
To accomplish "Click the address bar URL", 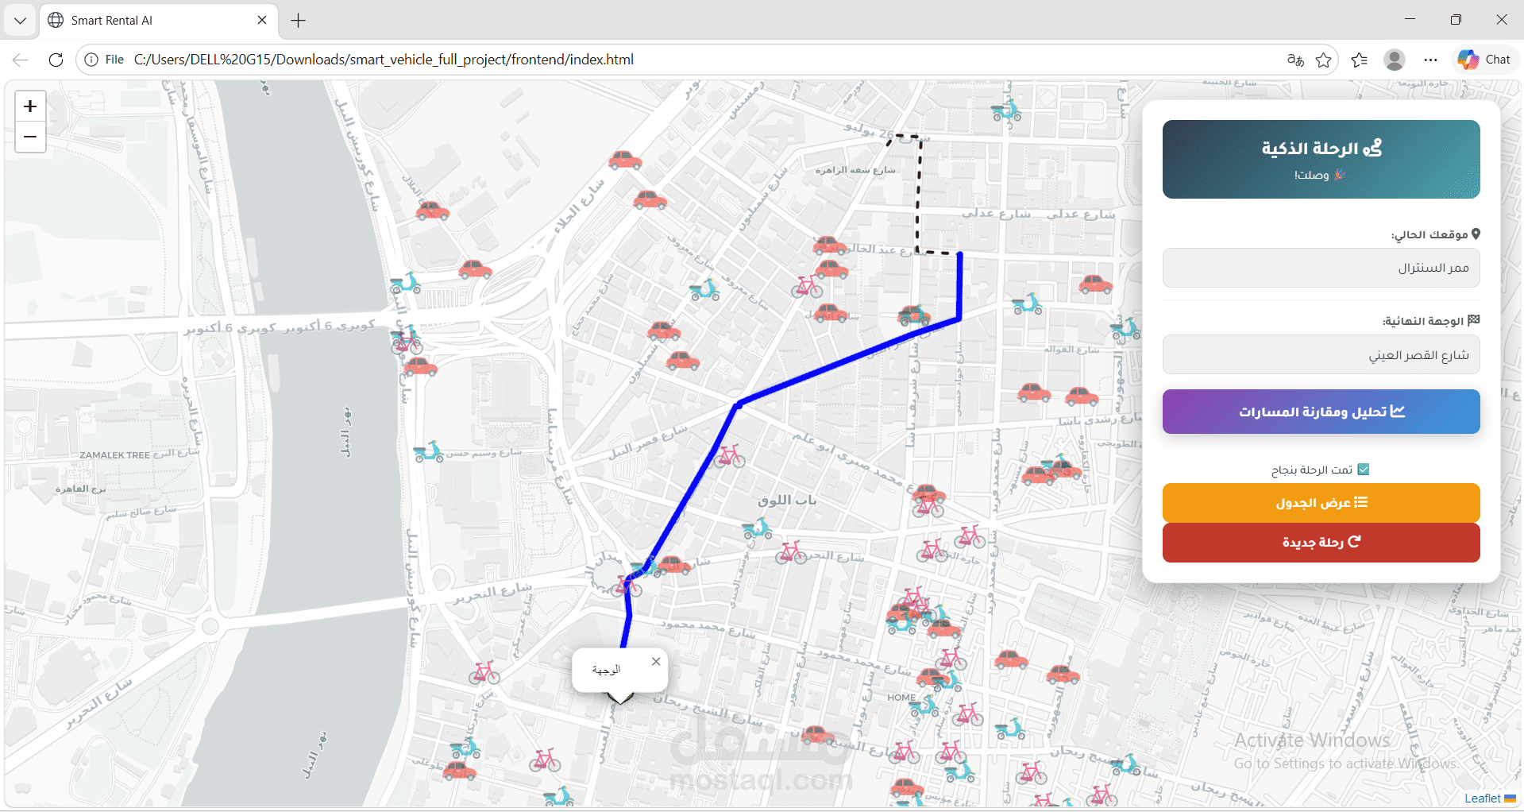I will tap(384, 60).
